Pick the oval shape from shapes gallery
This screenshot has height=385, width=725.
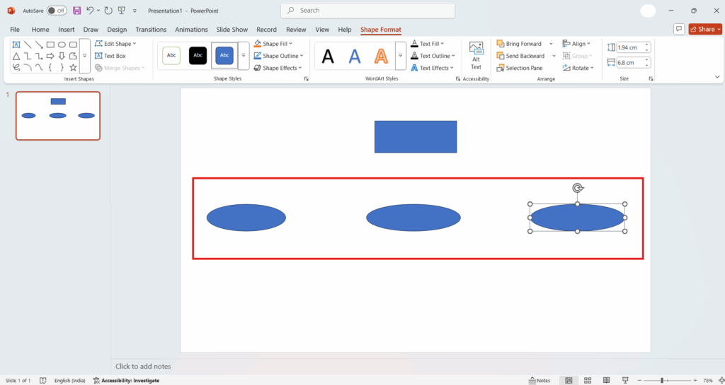point(62,45)
